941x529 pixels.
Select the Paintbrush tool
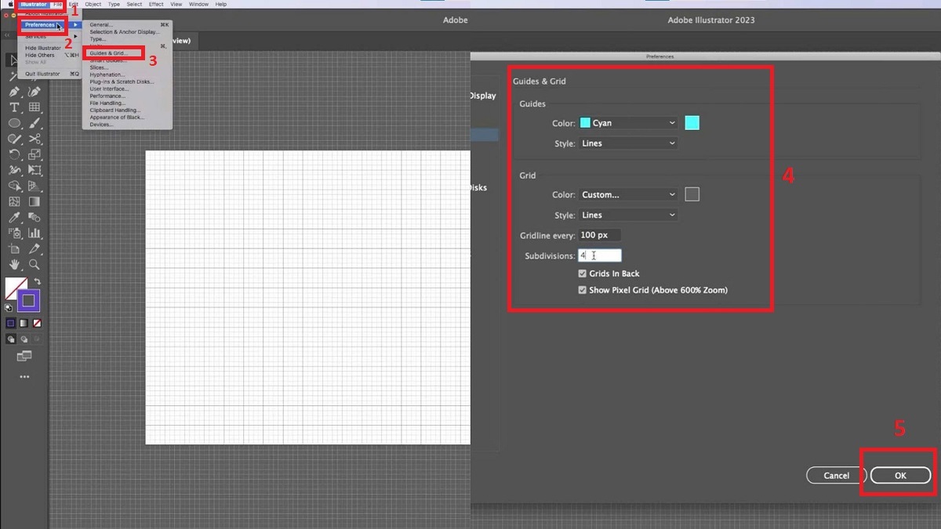(35, 123)
